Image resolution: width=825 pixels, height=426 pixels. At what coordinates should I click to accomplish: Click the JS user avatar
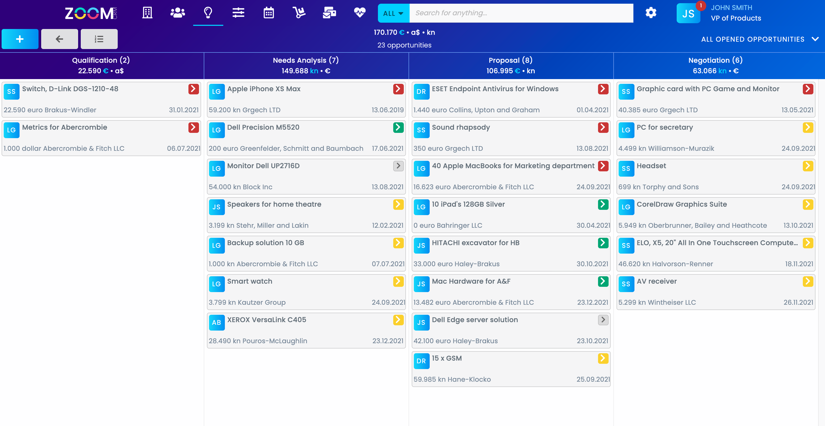tap(688, 13)
